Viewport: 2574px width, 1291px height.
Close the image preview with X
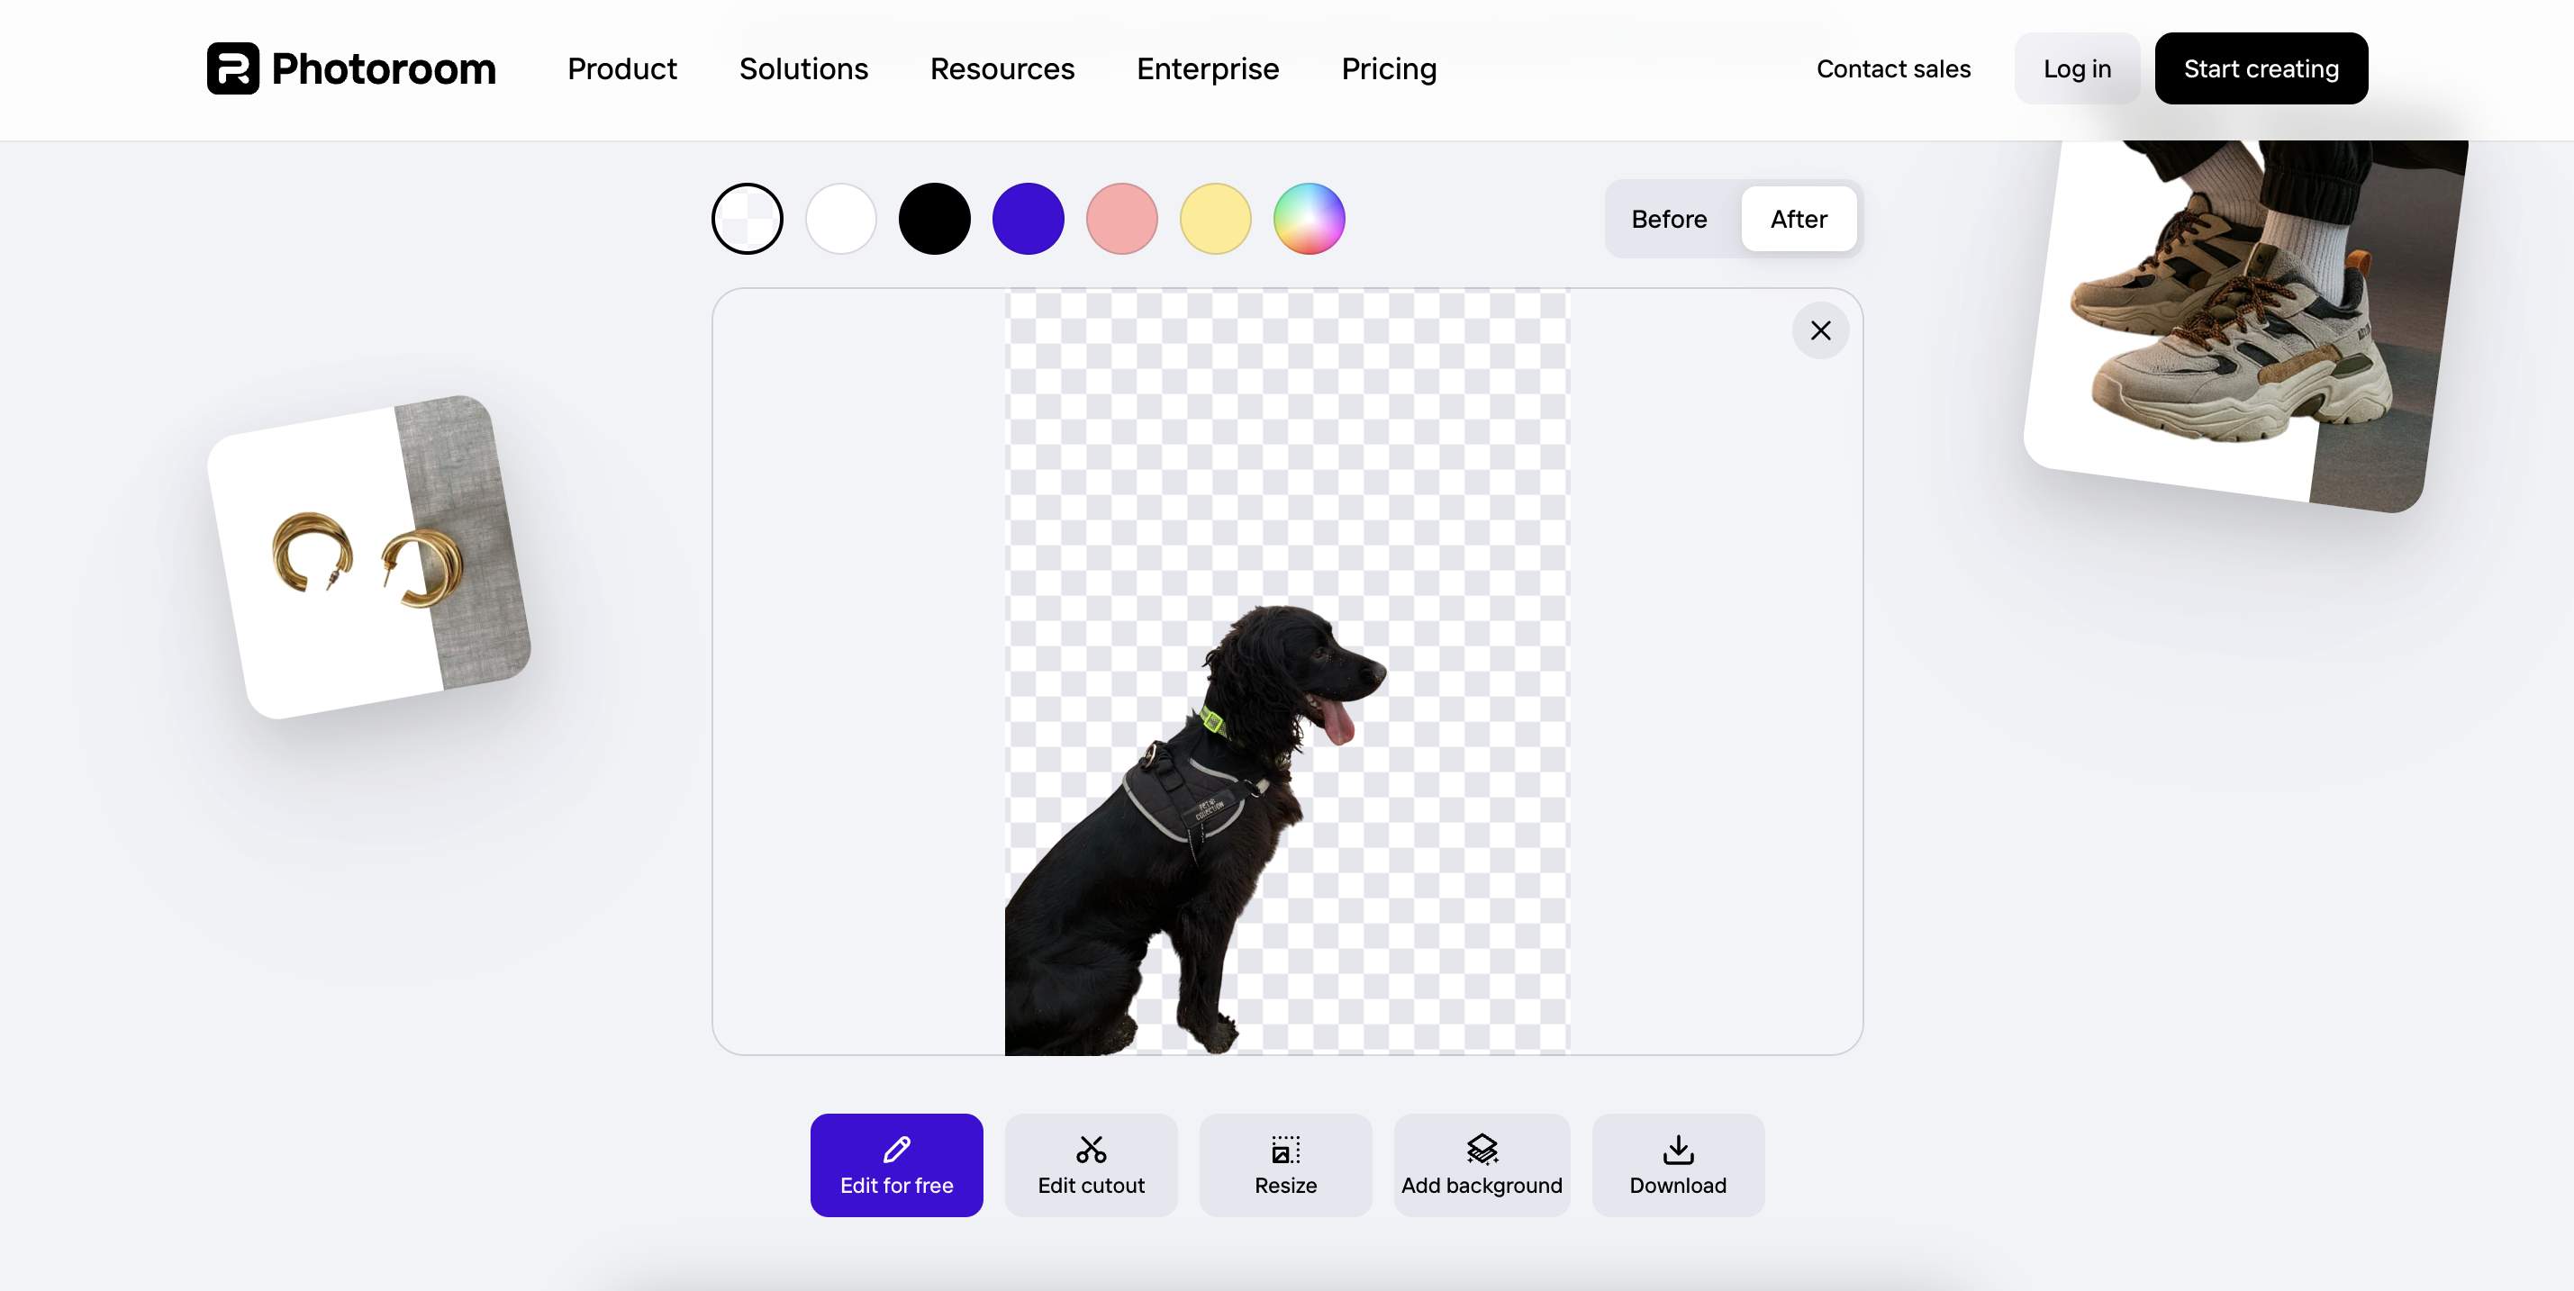point(1819,330)
